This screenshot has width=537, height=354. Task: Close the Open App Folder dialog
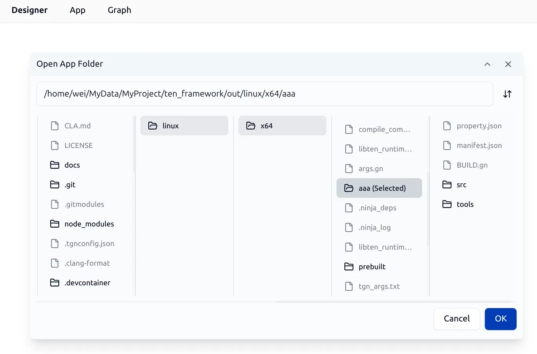click(508, 64)
